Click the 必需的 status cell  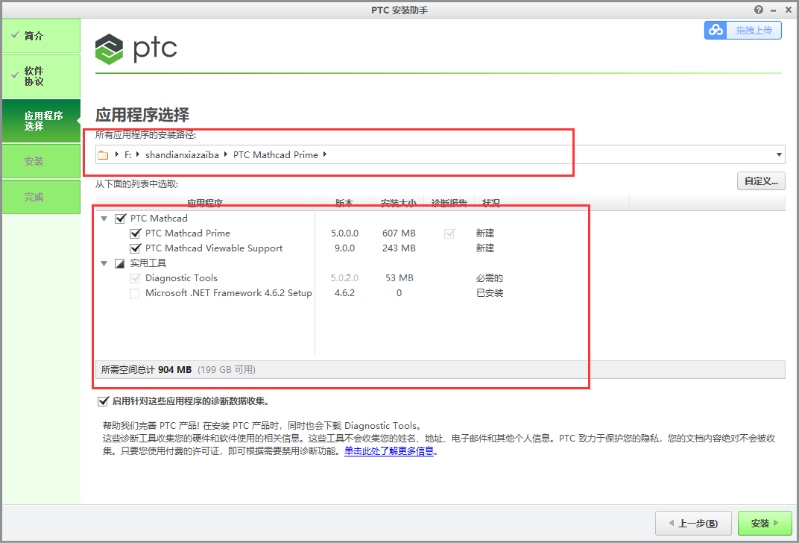click(490, 278)
